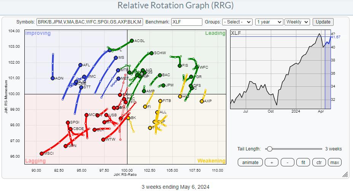Click the Tail Length slider handle
Image resolution: width=353 pixels, height=191 pixels.
pos(269,149)
